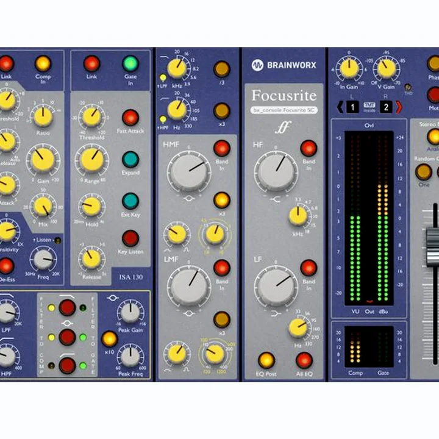This screenshot has height=439, width=439.
Task: Click the V Gain knob
Action: coord(387,68)
